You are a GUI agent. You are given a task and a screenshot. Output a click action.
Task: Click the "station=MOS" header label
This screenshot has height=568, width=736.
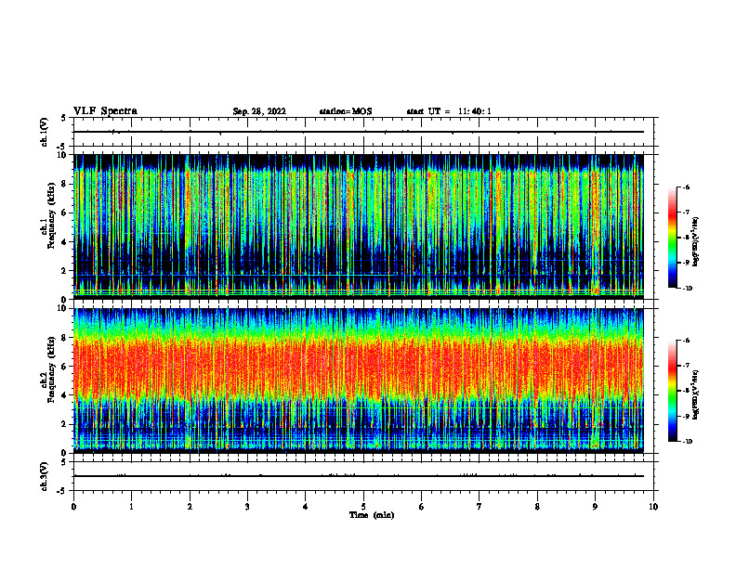coord(346,111)
